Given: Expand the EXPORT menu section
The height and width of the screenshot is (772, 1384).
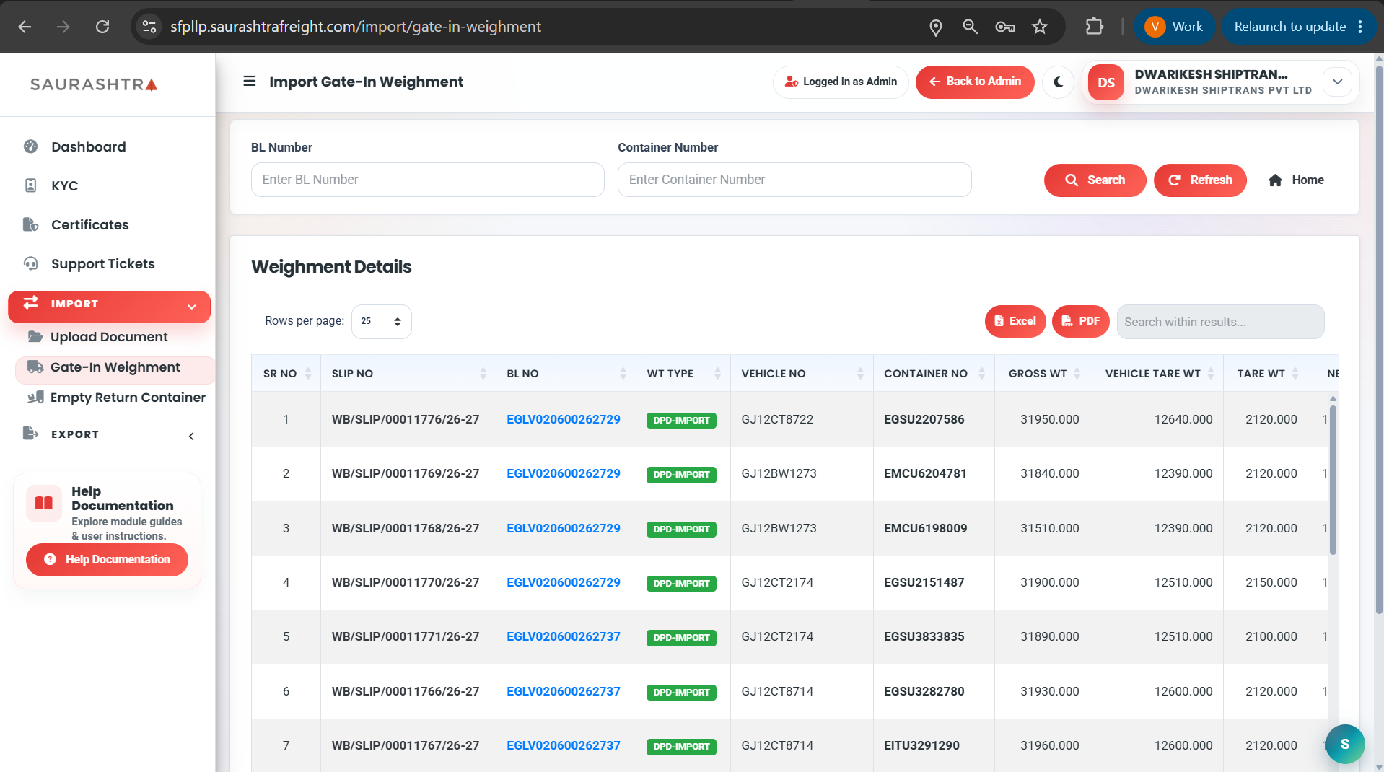Looking at the screenshot, I should tap(109, 434).
